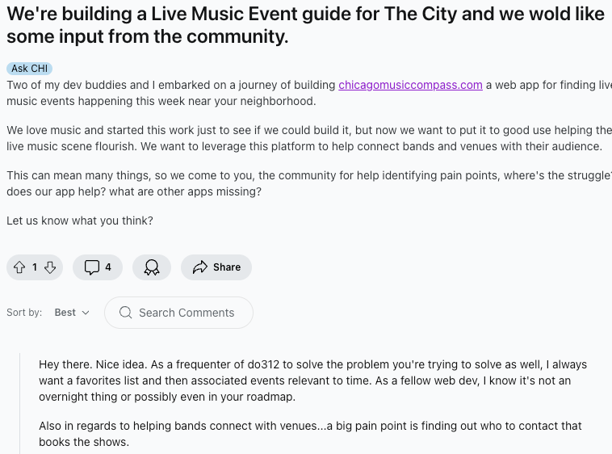Focus the Search Comments field
612x454 pixels.
(x=187, y=313)
